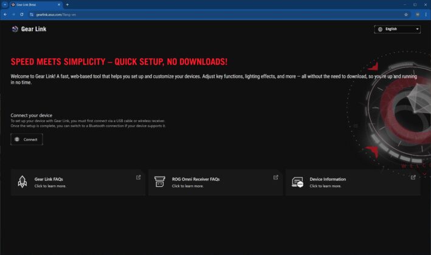Click 'Click to learn more.' under Gear Link FAQs
The width and height of the screenshot is (431, 255).
[50, 186]
